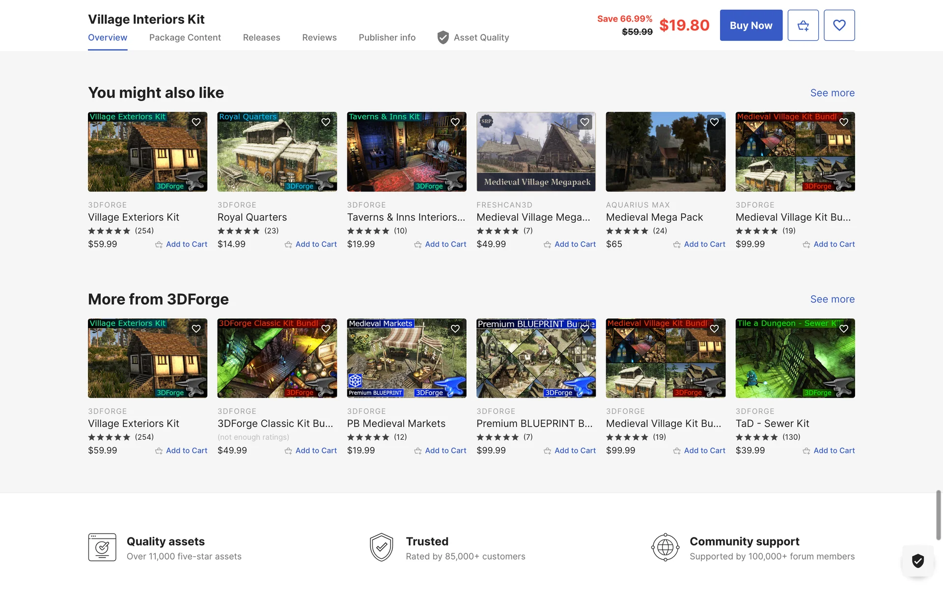
Task: Click the Quality assets certificate icon
Action: (x=102, y=547)
